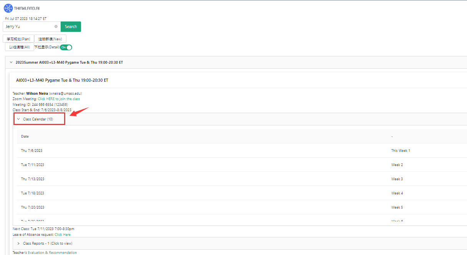
Task: Click the Thu 7/13/2023 class date
Action: [x=33, y=179]
